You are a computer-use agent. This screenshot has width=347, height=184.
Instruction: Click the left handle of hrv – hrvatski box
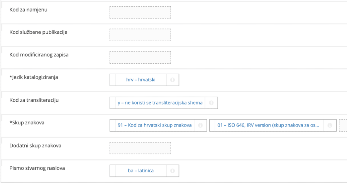tap(113, 80)
